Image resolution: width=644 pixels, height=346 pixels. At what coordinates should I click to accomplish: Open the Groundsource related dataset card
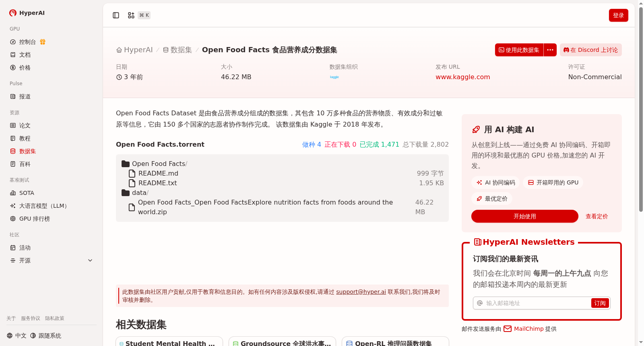click(282, 342)
